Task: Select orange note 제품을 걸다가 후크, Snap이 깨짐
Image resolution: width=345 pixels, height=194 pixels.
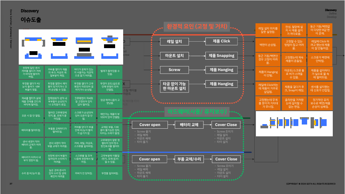Action: pos(294,88)
